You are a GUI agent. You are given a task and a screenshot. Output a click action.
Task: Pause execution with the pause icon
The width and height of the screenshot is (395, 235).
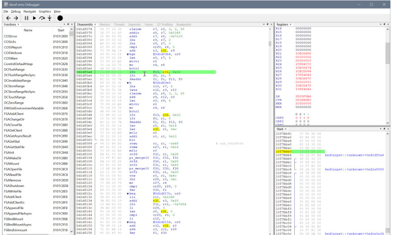click(26, 18)
